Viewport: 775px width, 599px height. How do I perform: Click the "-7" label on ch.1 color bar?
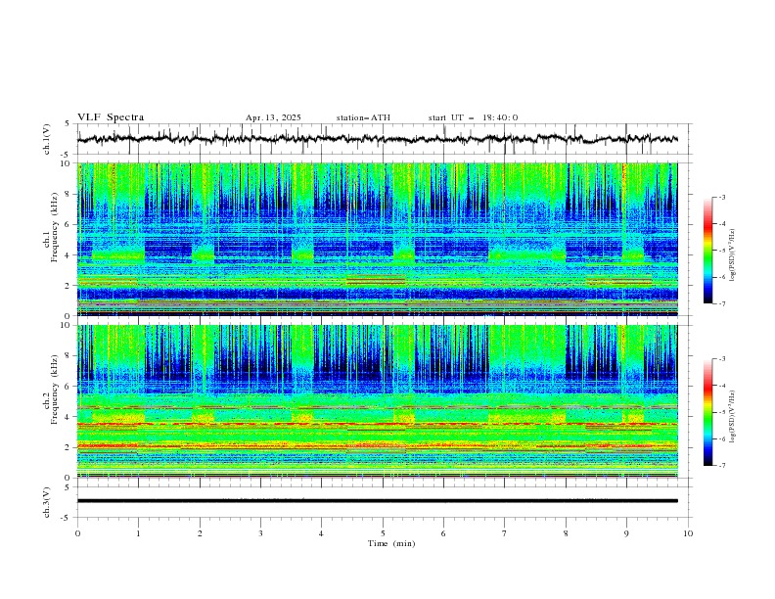tap(722, 303)
